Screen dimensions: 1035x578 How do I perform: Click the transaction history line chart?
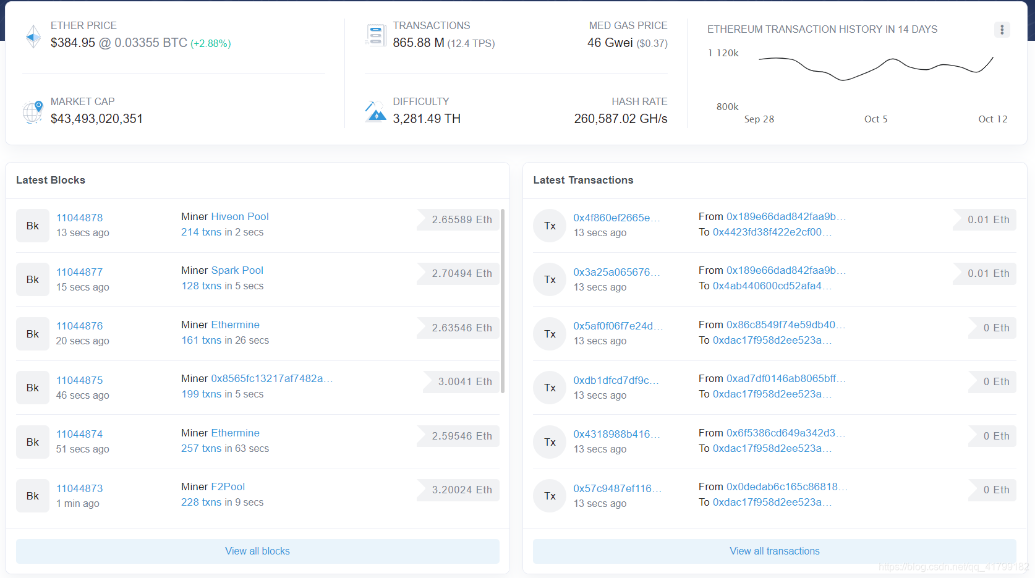(875, 68)
